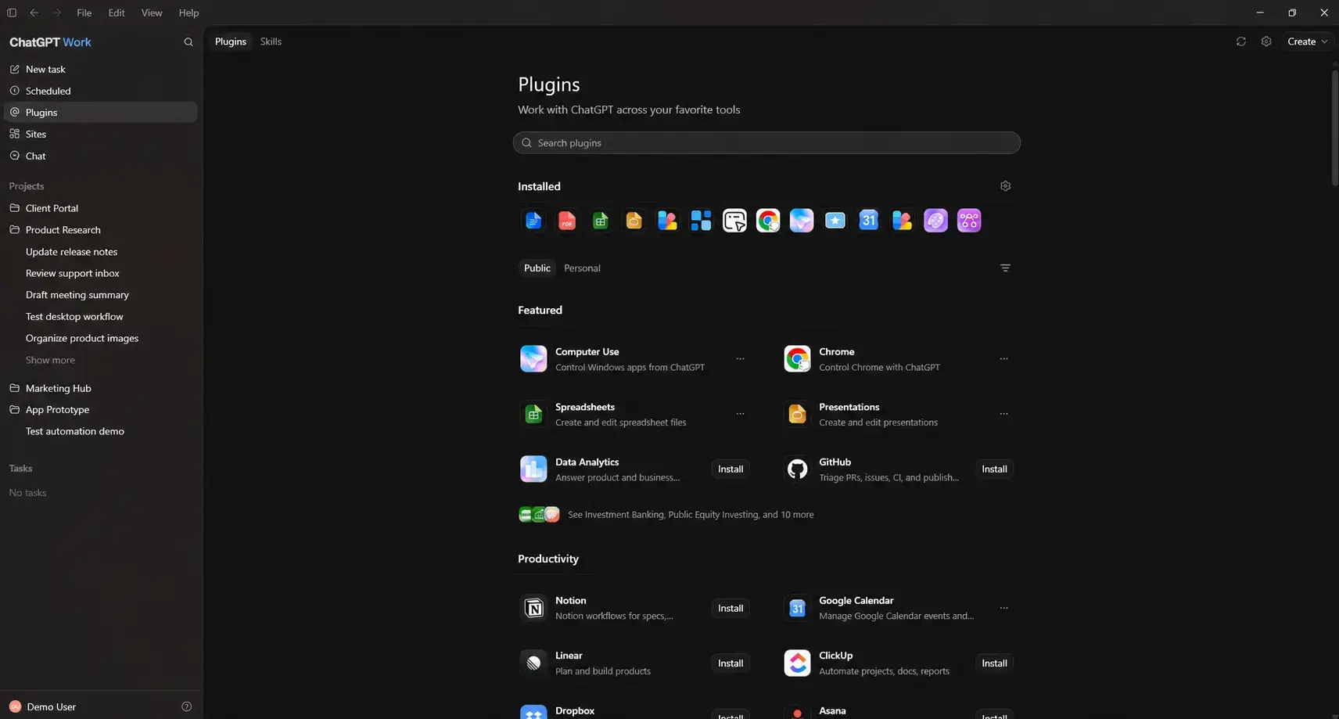This screenshot has height=719, width=1339.
Task: Install the ClickUp plugin
Action: pos(994,663)
